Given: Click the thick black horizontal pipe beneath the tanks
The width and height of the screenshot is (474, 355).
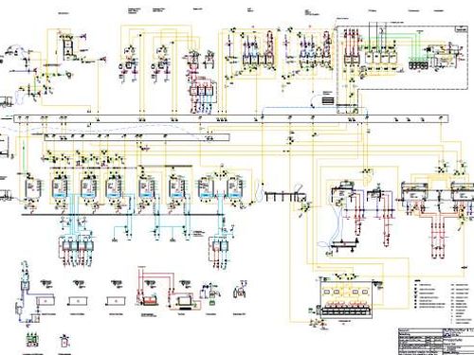Looking at the screenshot, I should [122, 215].
